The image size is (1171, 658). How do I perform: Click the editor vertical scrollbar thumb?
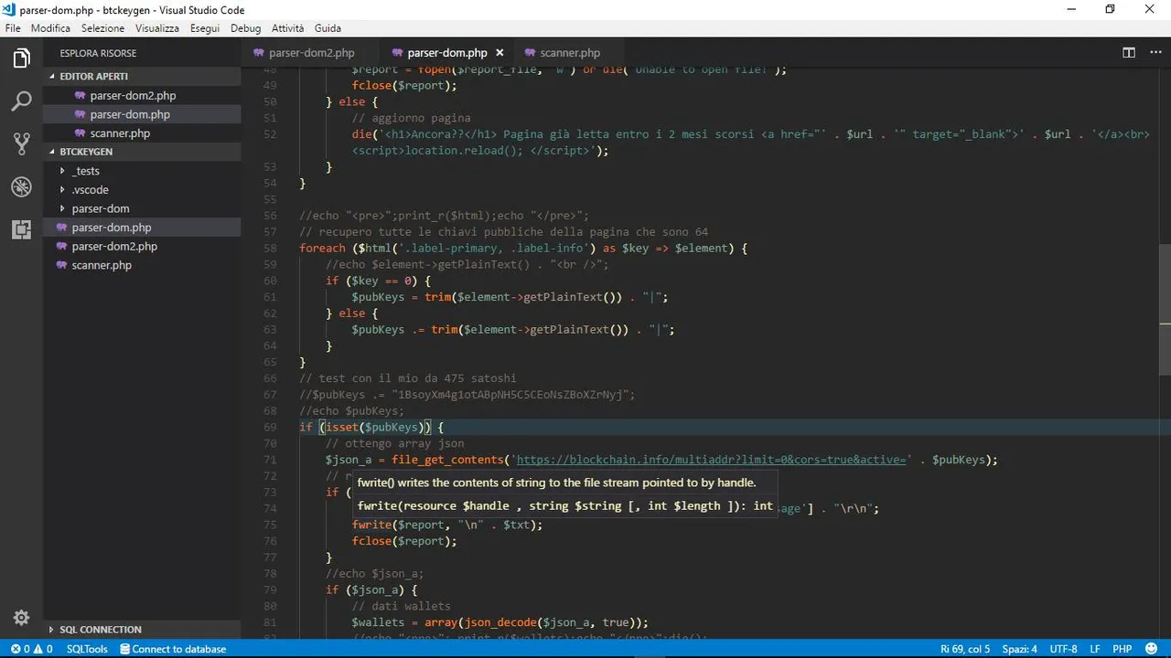1165,310
